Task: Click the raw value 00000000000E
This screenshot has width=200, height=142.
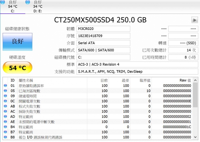Action: [x=177, y=101]
